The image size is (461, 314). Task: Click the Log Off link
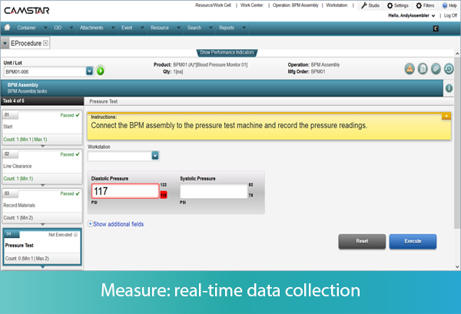click(x=450, y=15)
